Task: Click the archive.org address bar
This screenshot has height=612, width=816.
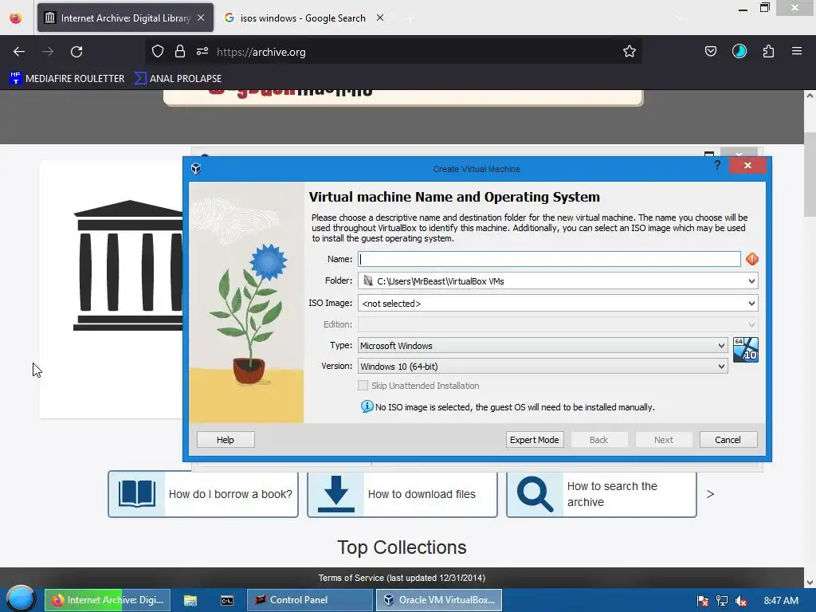Action: 393,52
